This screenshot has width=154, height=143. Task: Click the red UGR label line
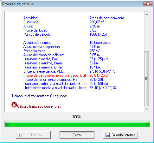(56, 75)
